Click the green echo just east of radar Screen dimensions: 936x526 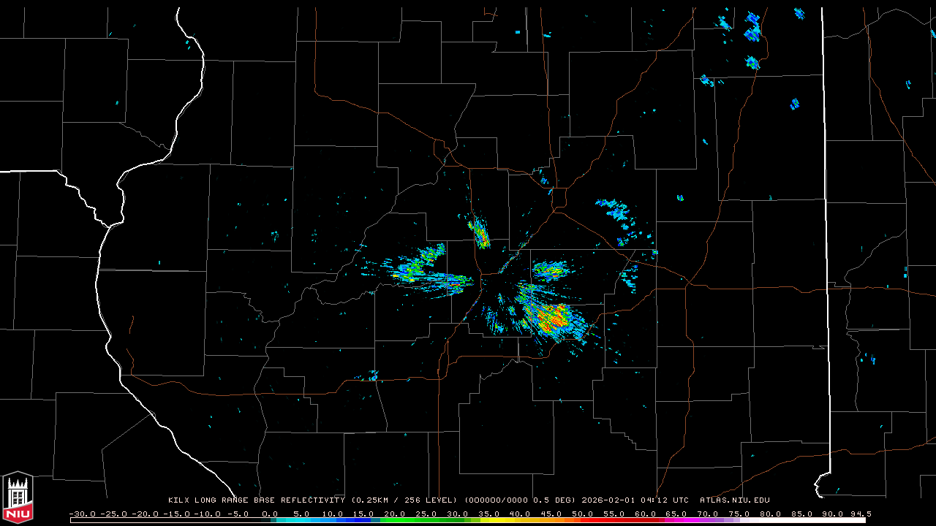[x=548, y=270]
